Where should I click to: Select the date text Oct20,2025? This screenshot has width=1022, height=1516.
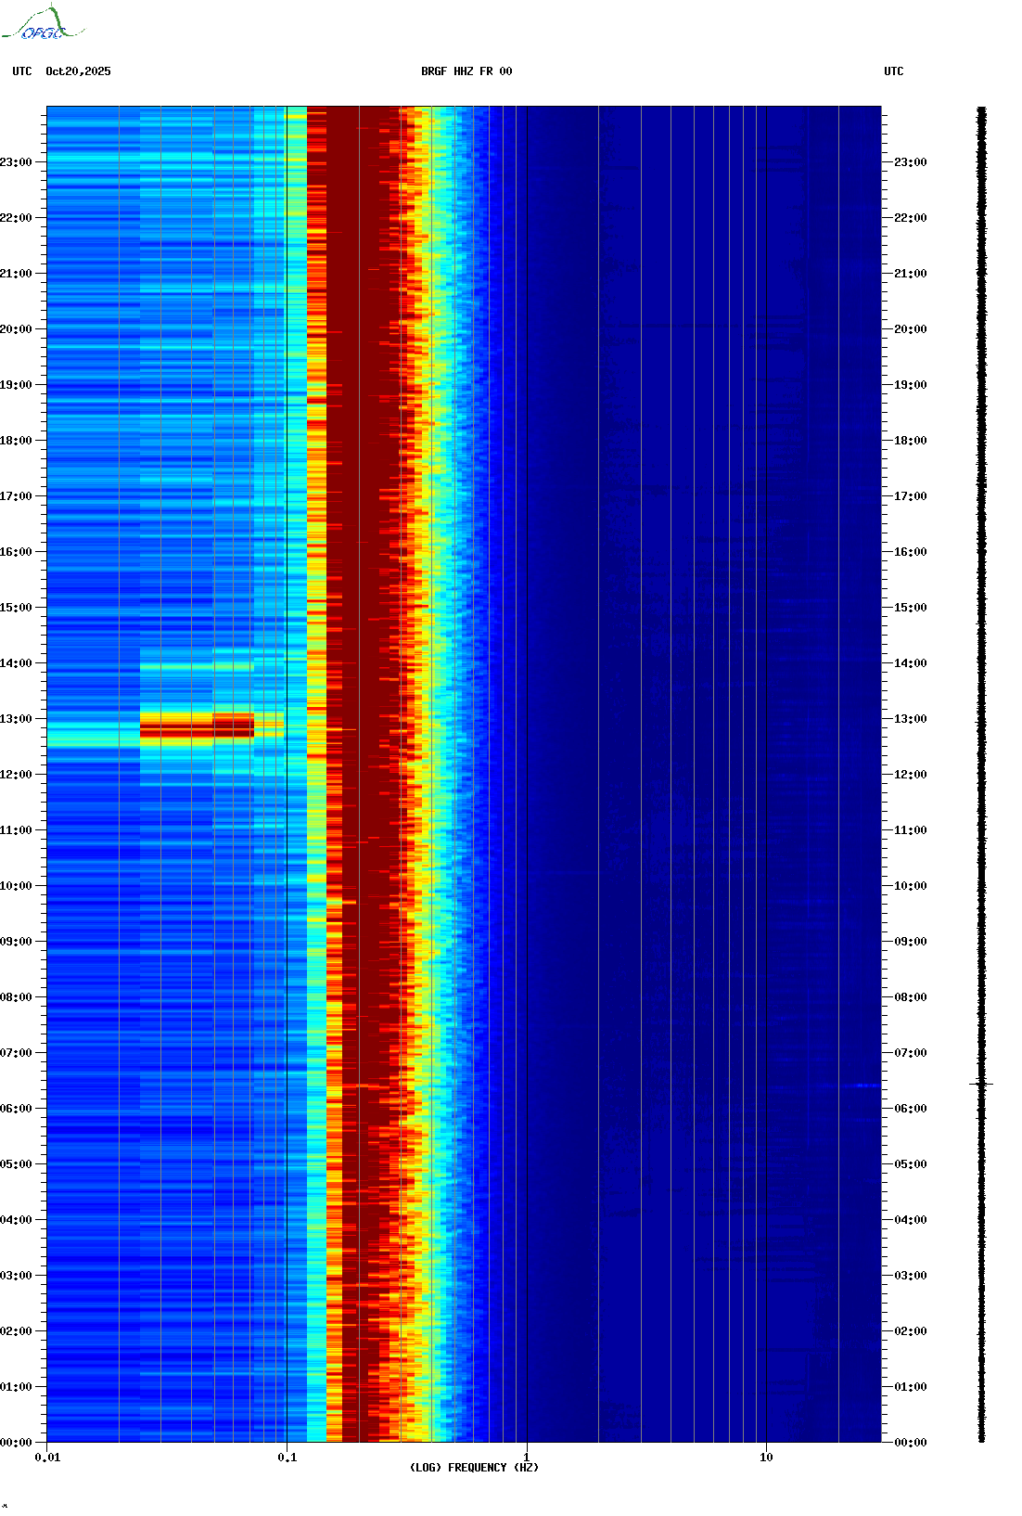click(78, 71)
